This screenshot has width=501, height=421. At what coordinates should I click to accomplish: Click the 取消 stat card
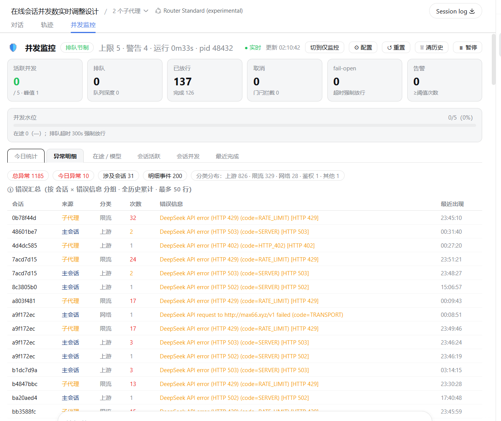(x=285, y=80)
